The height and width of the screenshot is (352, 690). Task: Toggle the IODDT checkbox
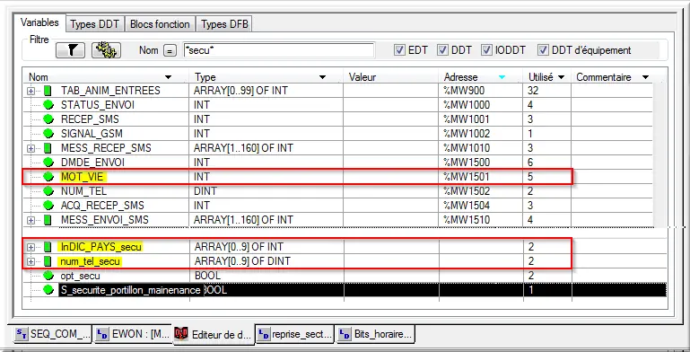pos(486,50)
